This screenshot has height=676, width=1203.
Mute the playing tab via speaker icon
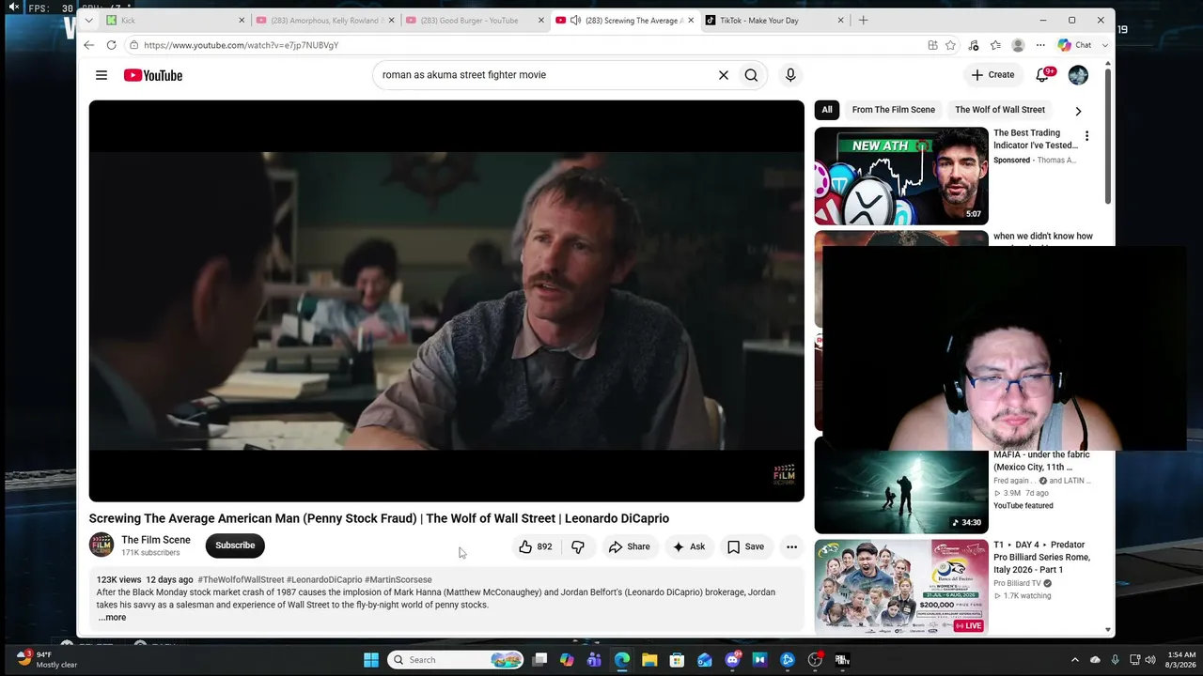tap(575, 20)
